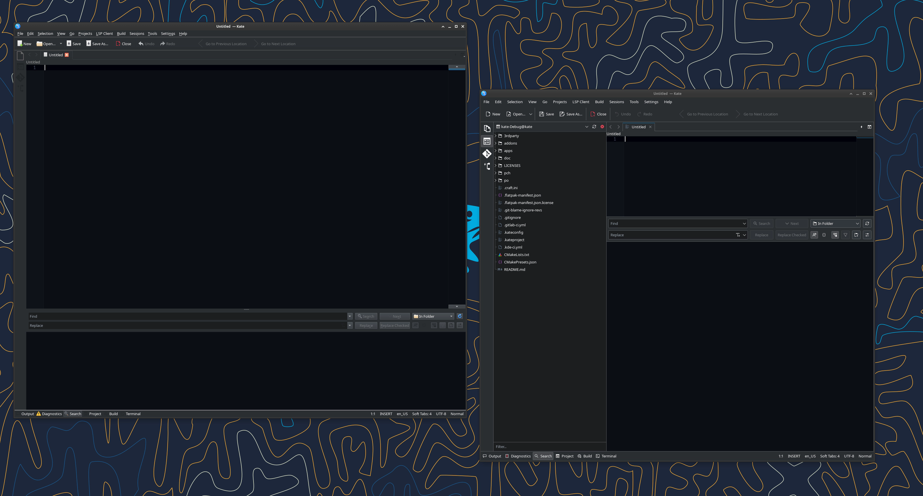The height and width of the screenshot is (496, 923).
Task: Click new results tab button in search panel
Action: point(856,235)
